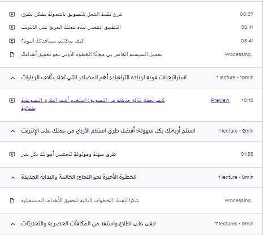Select the lecture title lasting 06:37
Screen dimensions: 264x235
(72, 14)
